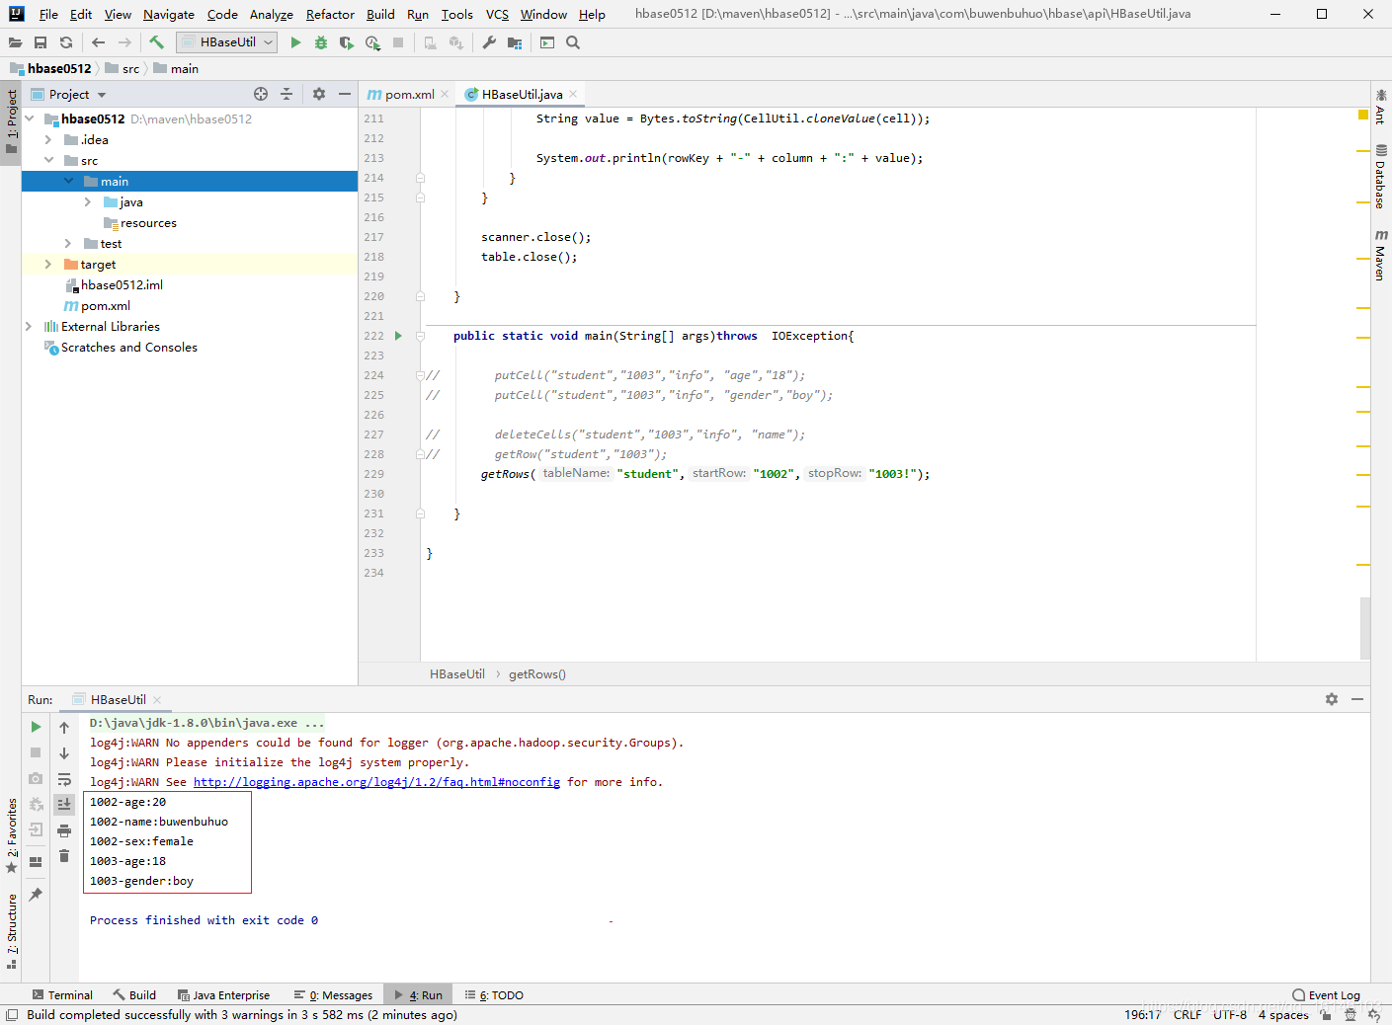Toggle tool window stripes icon in status bar corner

[11, 1015]
